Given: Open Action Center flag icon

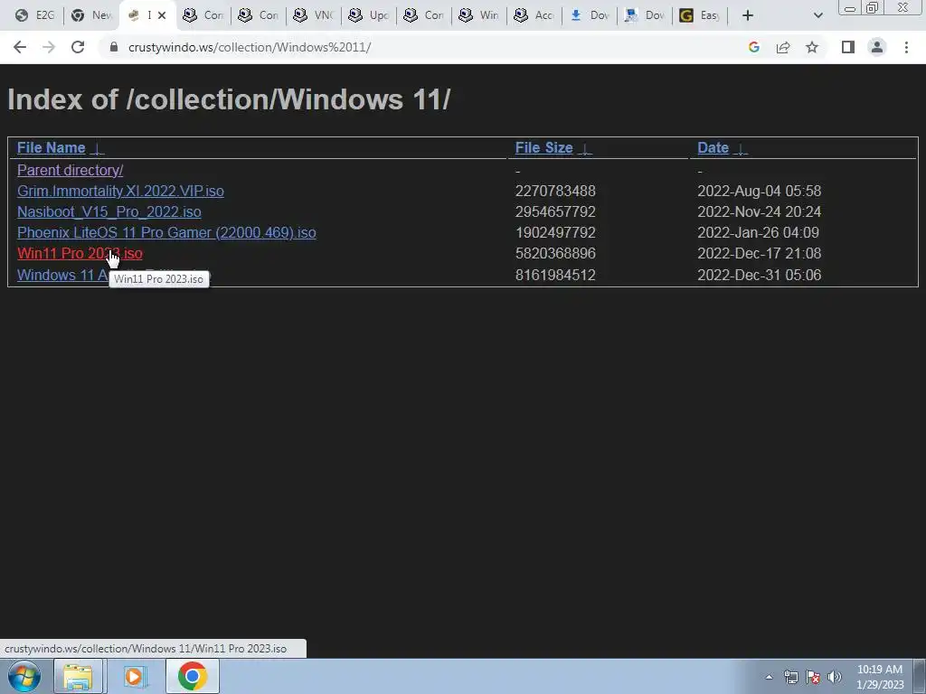Looking at the screenshot, I should click(813, 677).
